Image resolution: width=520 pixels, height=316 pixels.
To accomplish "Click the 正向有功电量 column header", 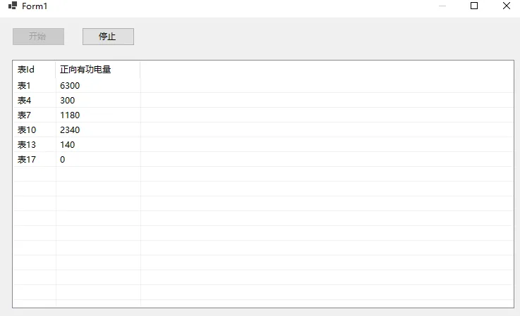I will (85, 70).
